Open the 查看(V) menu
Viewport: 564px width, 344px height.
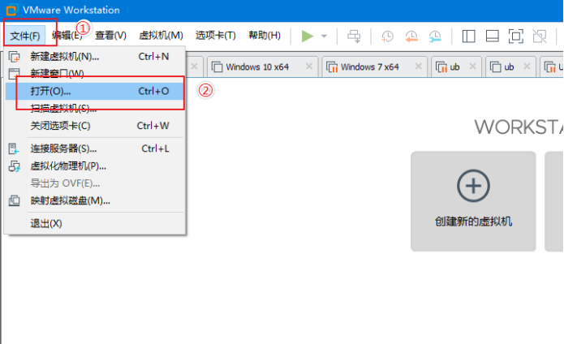coord(110,35)
